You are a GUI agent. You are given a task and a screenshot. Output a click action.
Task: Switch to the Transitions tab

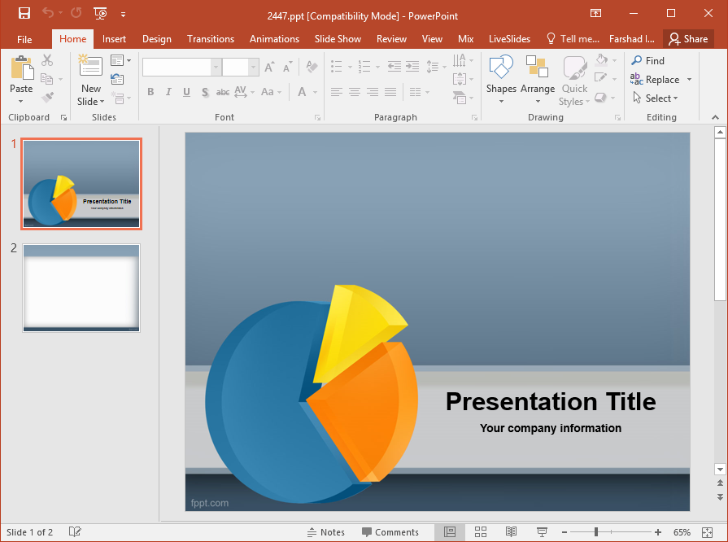(211, 39)
